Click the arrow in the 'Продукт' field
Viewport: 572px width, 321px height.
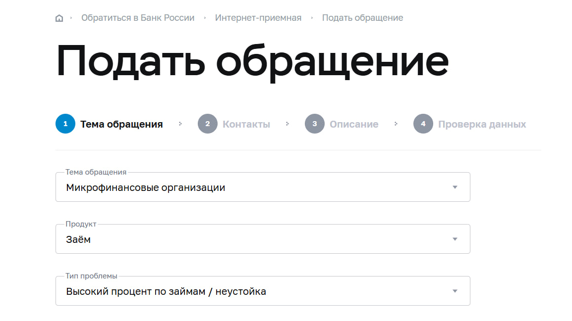pyautogui.click(x=455, y=239)
